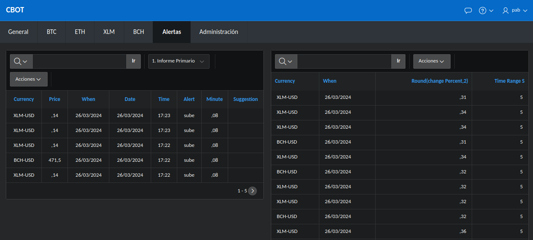Open the right report Acciones menu
This screenshot has width=533, height=240.
click(432, 61)
